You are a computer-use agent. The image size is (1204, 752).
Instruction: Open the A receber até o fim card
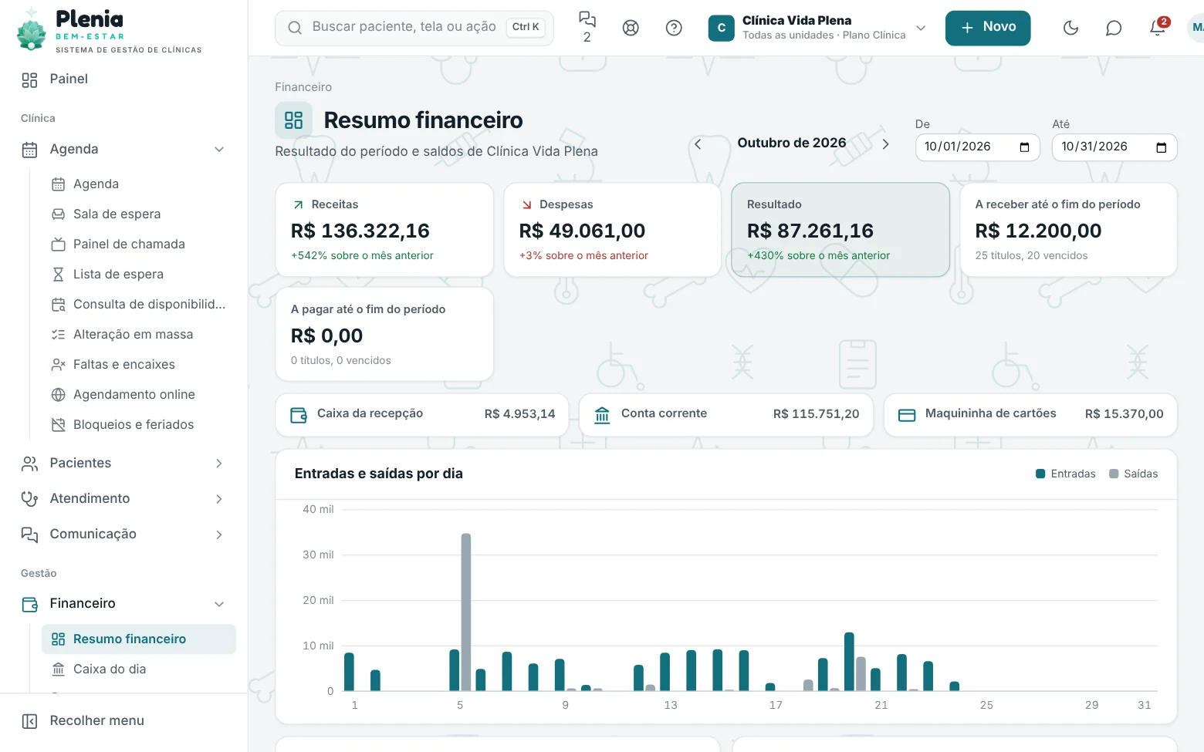[1068, 230]
